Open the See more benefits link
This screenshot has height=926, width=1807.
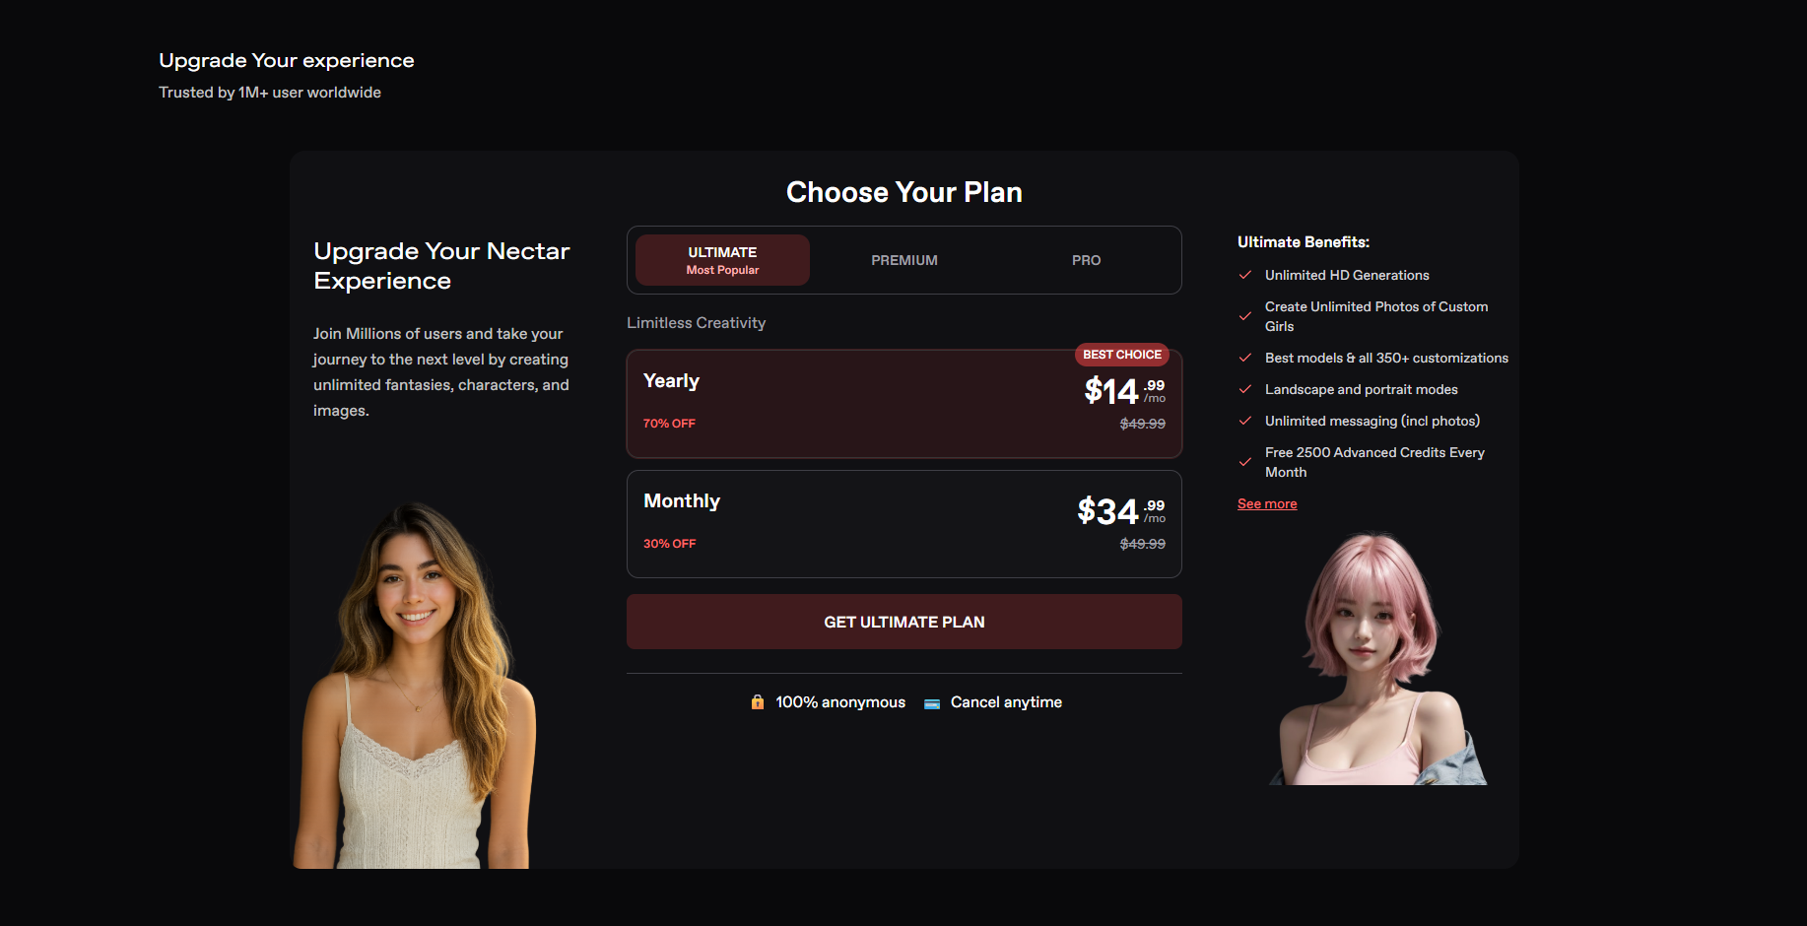coord(1267,503)
